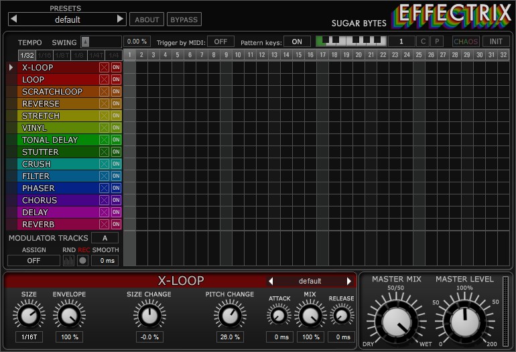The image size is (516, 352).
Task: Clear the TONAL DELAY track with its X icon
Action: tap(104, 139)
